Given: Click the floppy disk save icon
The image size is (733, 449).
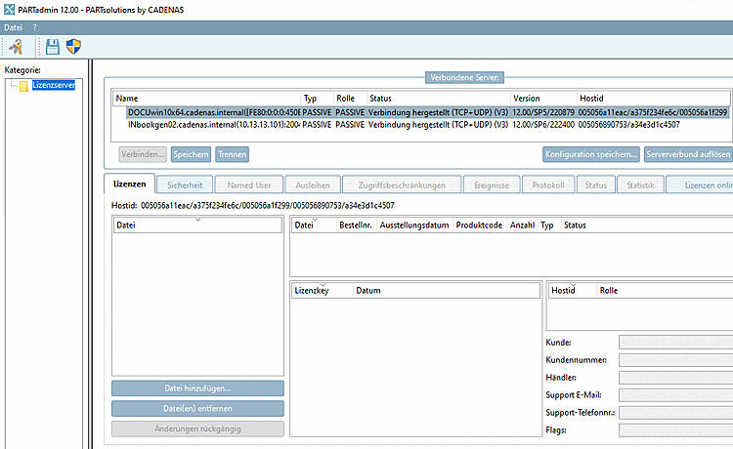Looking at the screenshot, I should 53,47.
